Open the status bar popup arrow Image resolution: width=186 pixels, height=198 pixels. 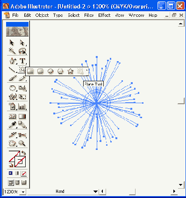95,191
